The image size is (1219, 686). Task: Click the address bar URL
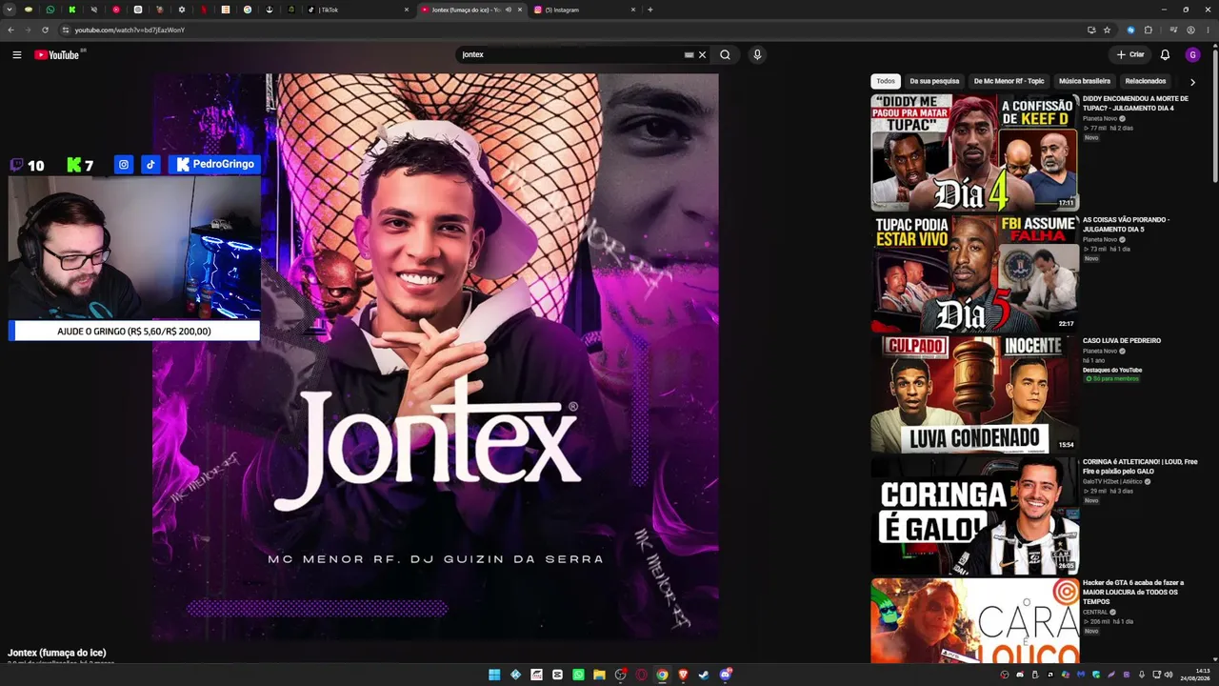[x=130, y=30]
